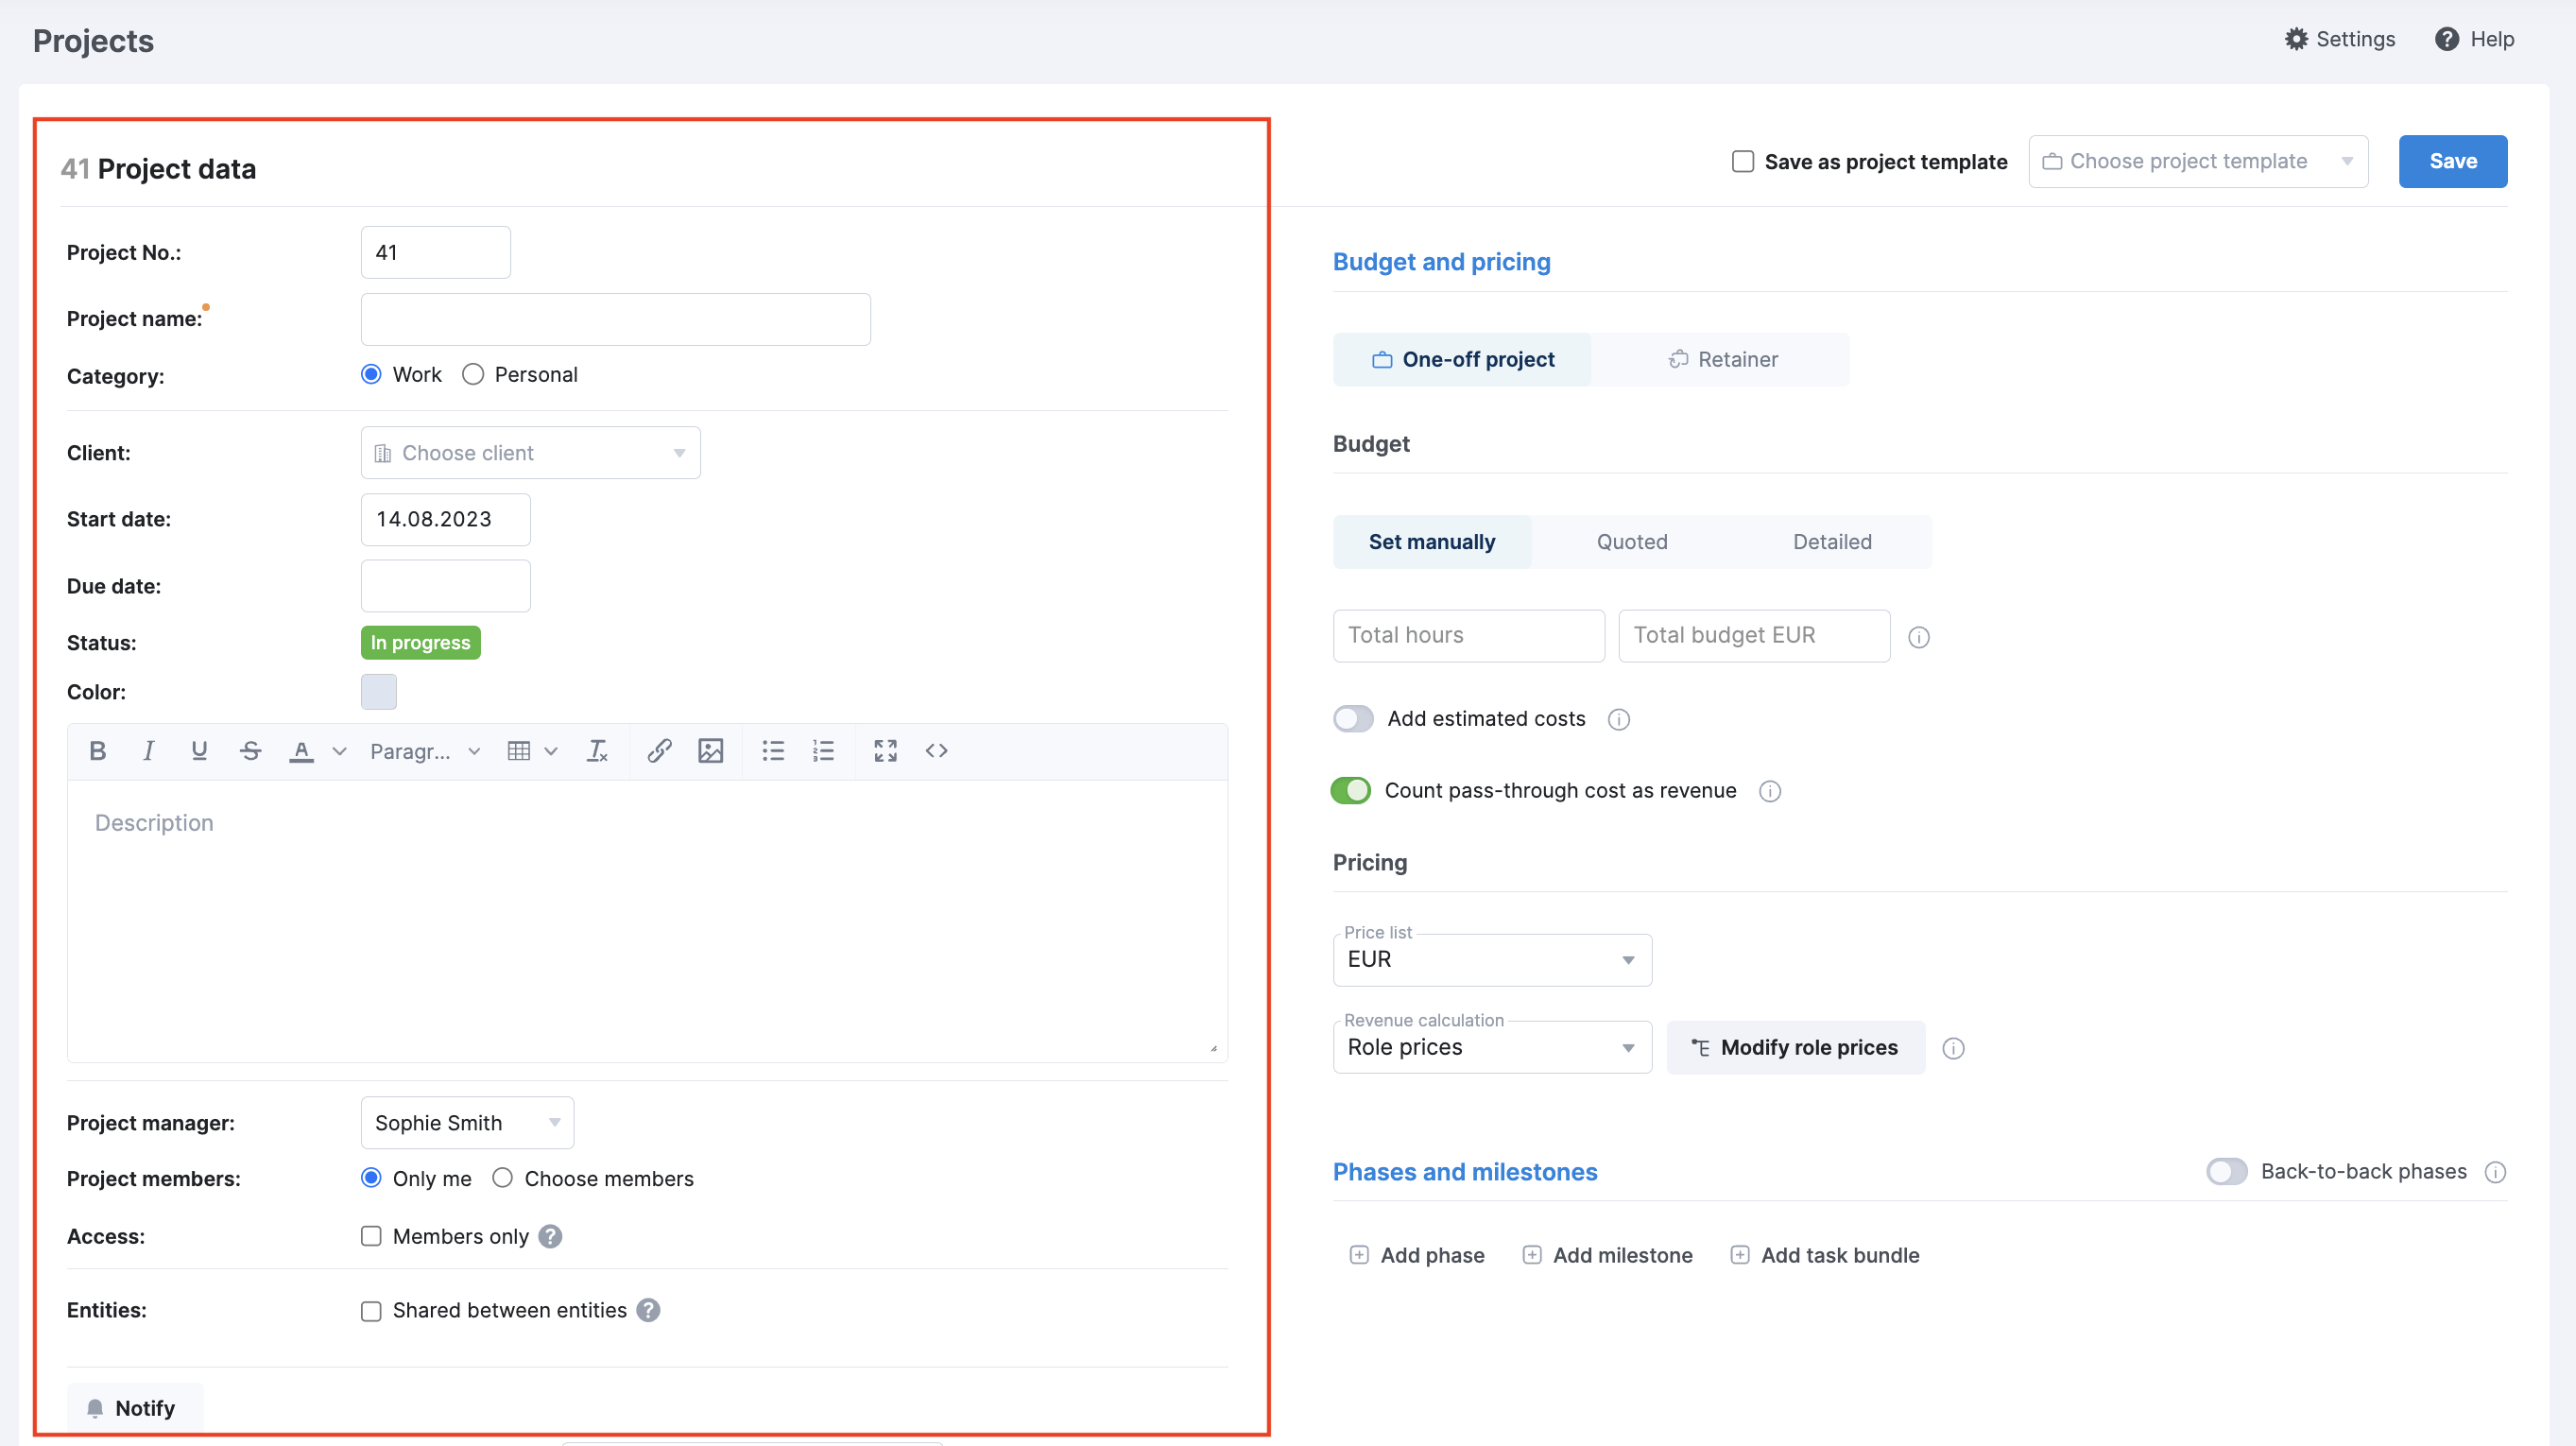This screenshot has height=1446, width=2576.
Task: Open the source code view in the editor
Action: pyautogui.click(x=936, y=750)
